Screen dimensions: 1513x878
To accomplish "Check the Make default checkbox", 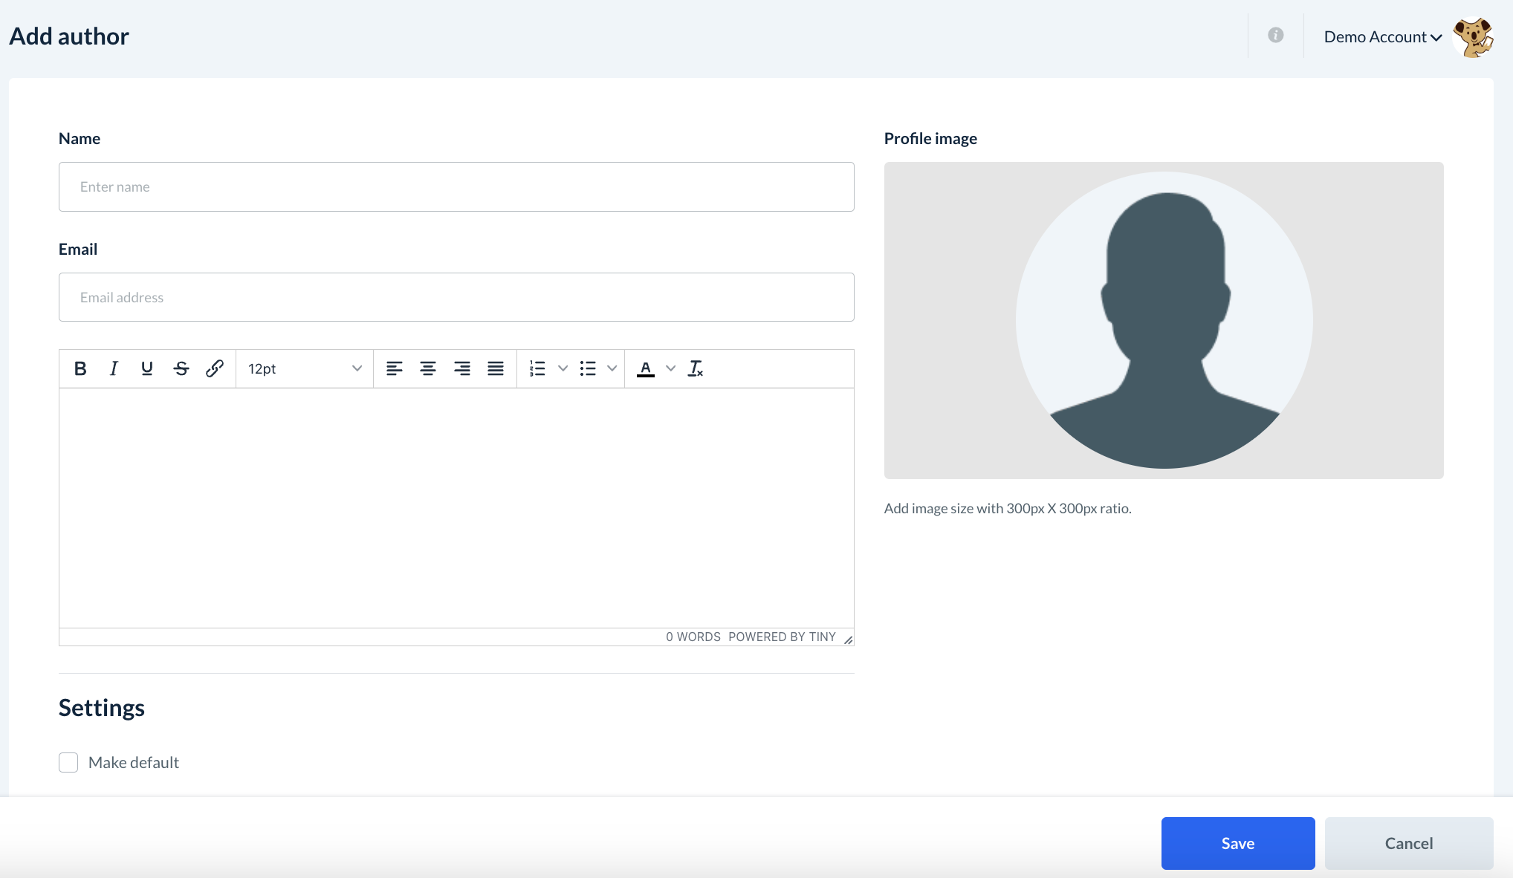I will pos(68,762).
